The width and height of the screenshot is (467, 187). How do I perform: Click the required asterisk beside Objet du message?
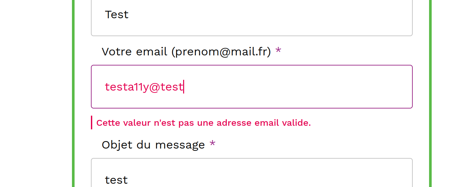coord(213,144)
